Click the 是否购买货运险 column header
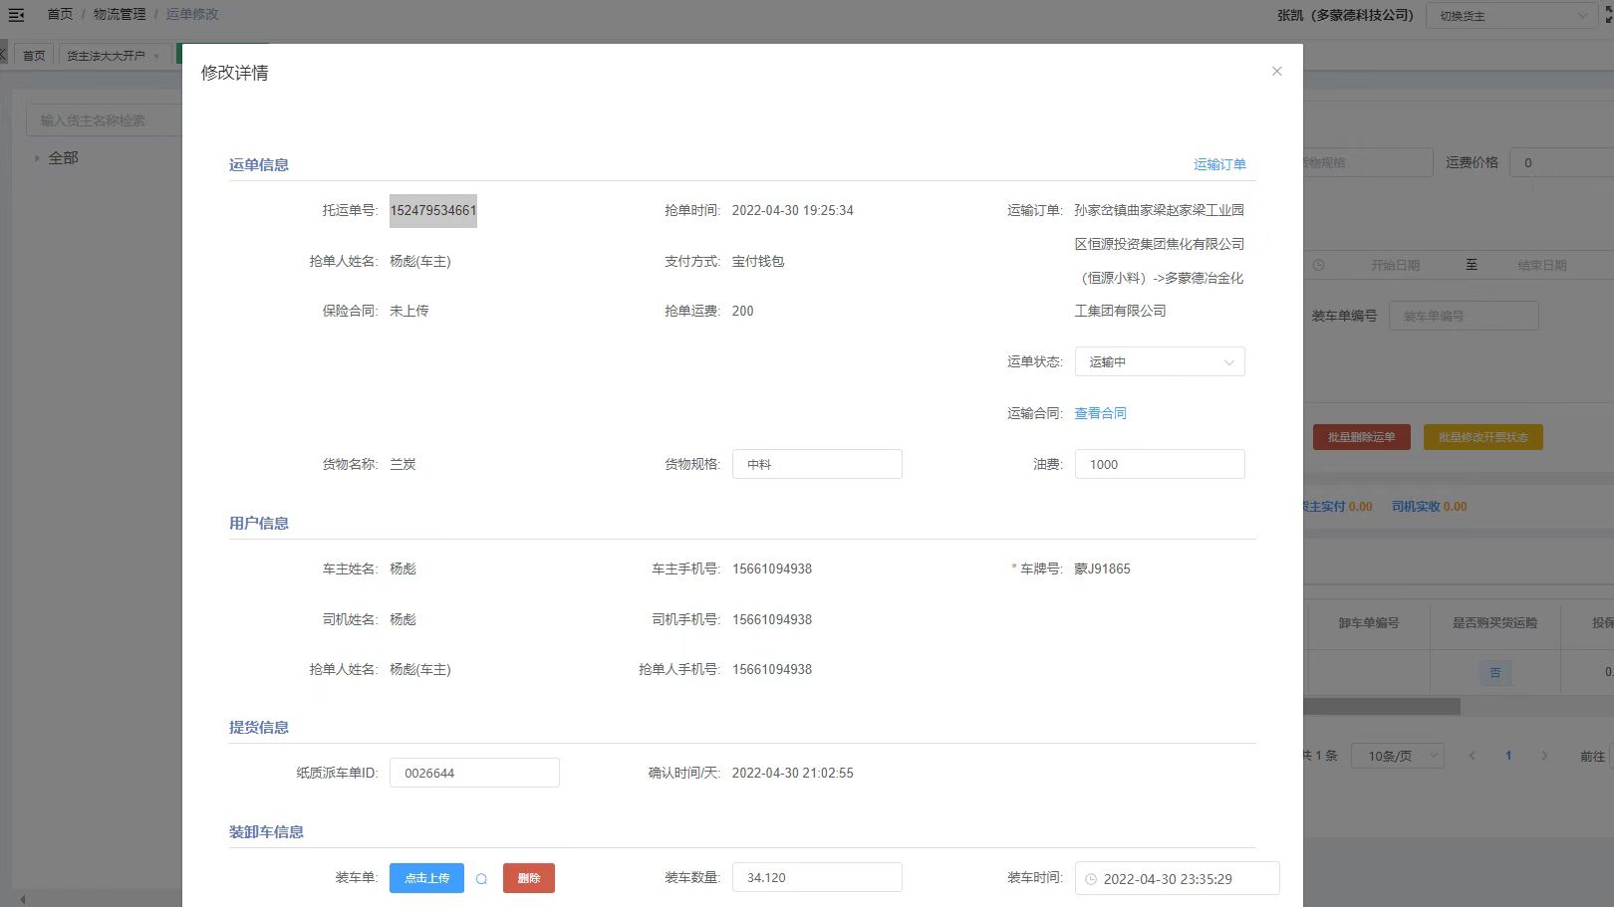 pos(1494,622)
